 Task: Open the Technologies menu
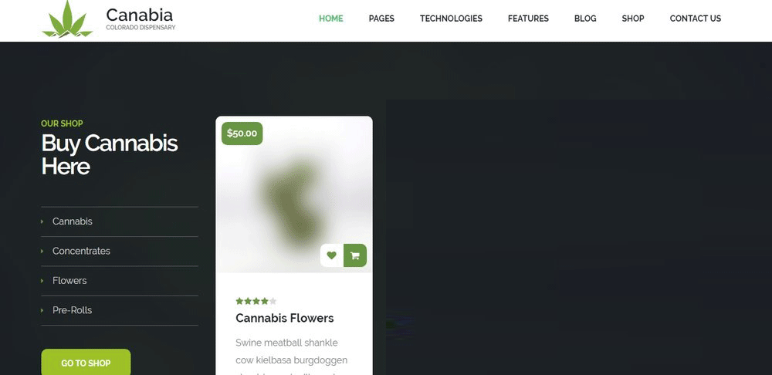point(451,19)
